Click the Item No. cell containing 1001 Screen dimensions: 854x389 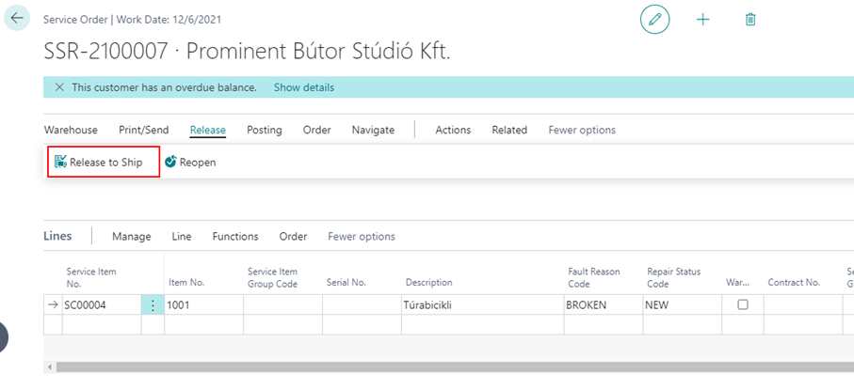[x=202, y=305]
